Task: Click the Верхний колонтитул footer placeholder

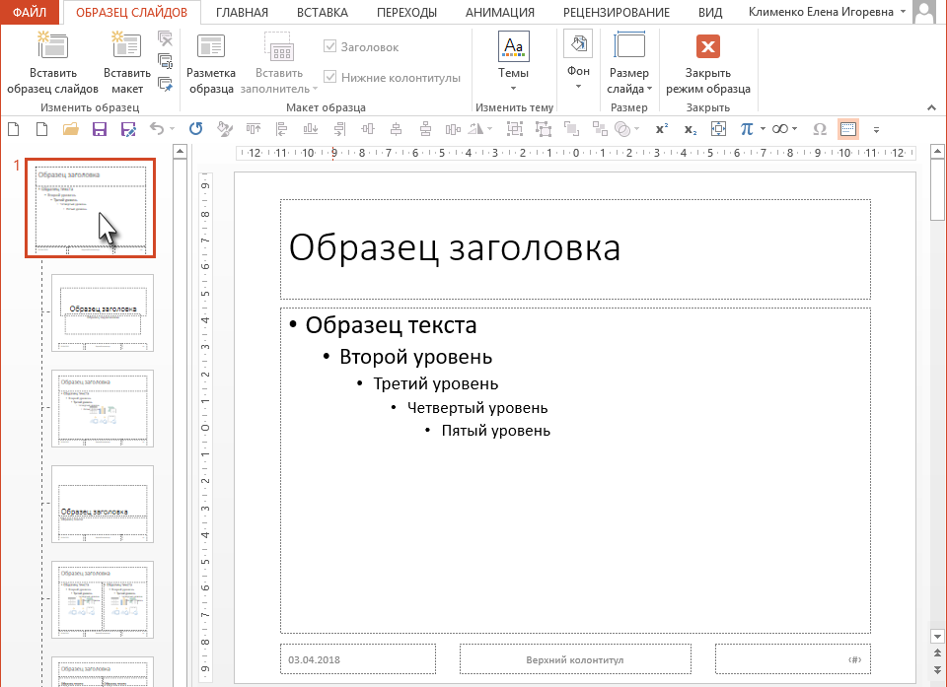Action: (575, 659)
